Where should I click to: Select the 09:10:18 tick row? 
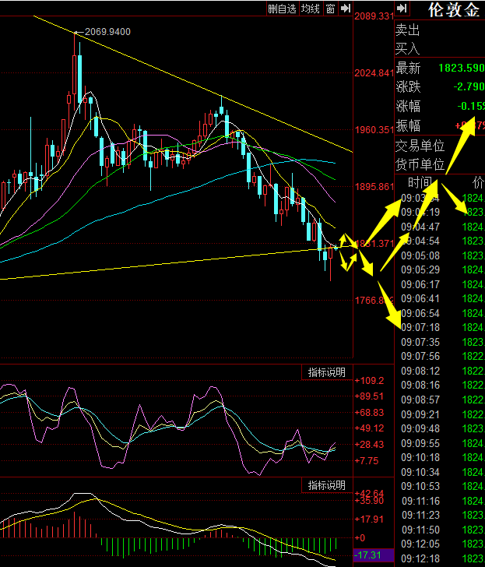tap(443, 457)
